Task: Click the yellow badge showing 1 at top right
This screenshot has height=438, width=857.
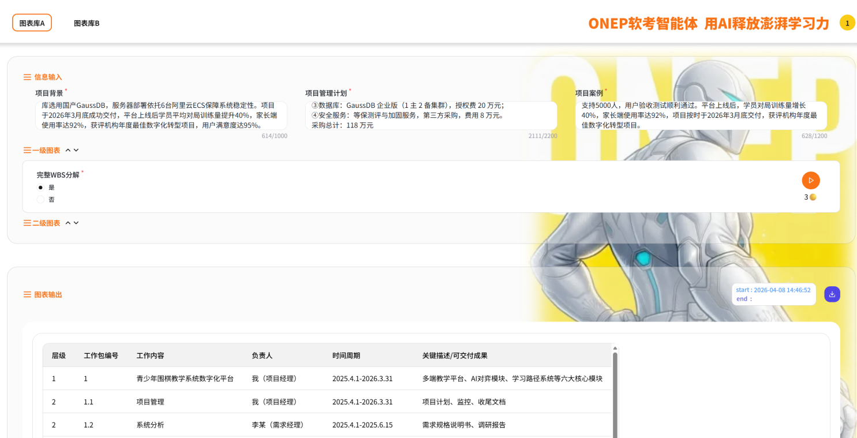Action: tap(847, 23)
